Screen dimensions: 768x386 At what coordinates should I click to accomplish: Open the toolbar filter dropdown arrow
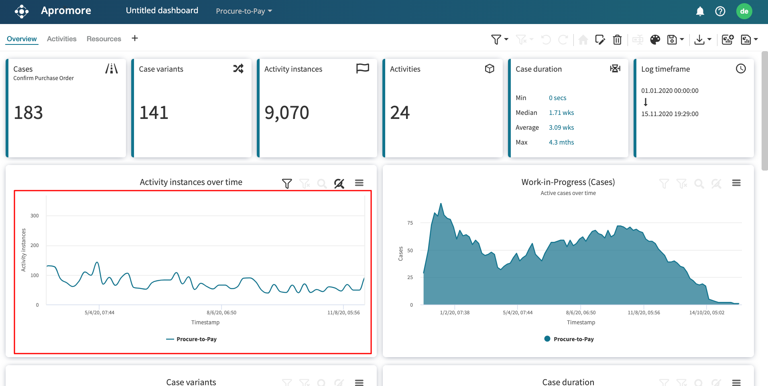506,39
